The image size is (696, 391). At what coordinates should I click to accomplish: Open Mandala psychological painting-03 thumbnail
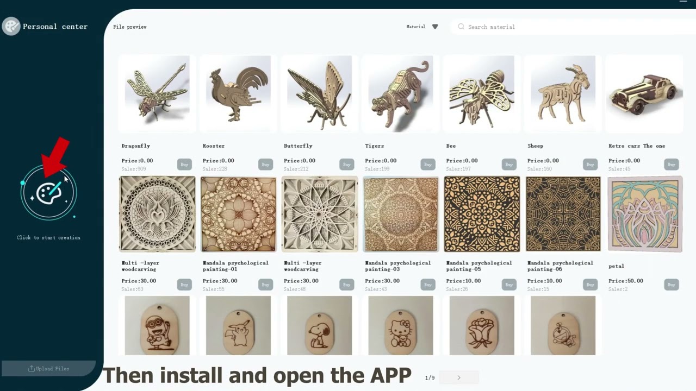click(x=401, y=214)
